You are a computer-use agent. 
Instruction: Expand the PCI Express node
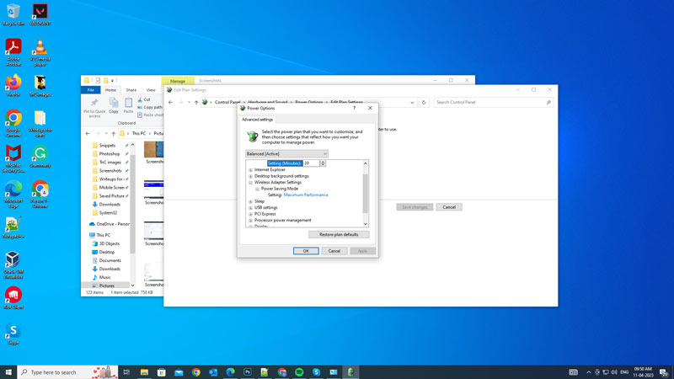pos(250,214)
